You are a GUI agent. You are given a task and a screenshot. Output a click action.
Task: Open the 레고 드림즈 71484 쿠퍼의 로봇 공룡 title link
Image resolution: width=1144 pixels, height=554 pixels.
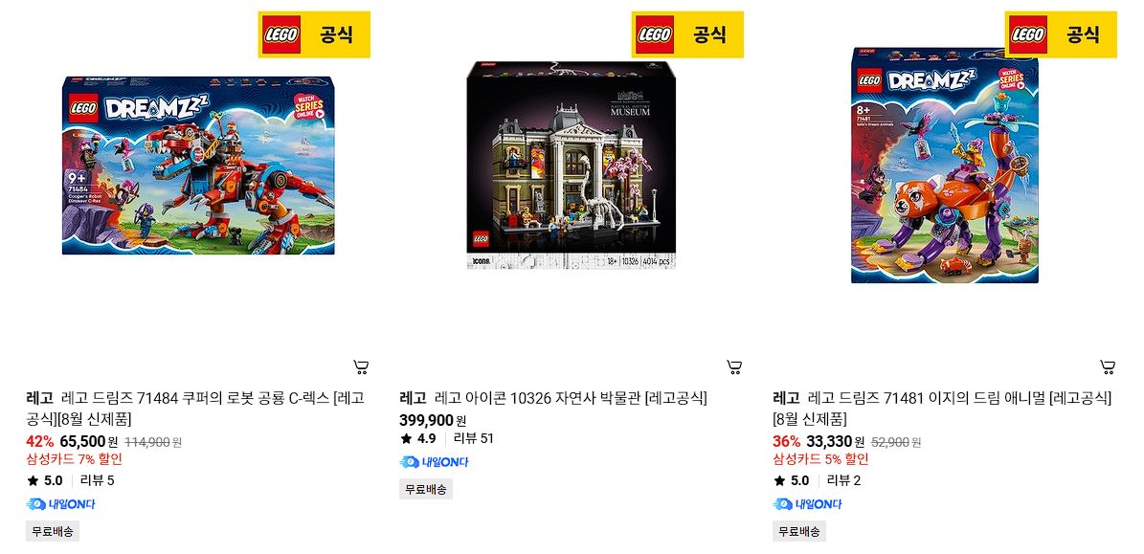tap(194, 409)
